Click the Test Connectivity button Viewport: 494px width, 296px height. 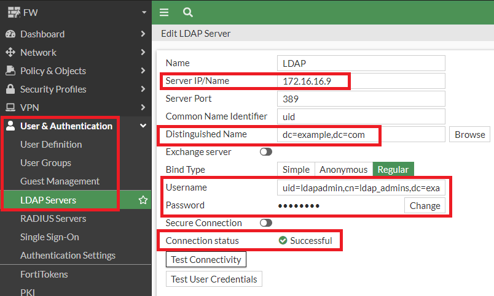tap(206, 260)
